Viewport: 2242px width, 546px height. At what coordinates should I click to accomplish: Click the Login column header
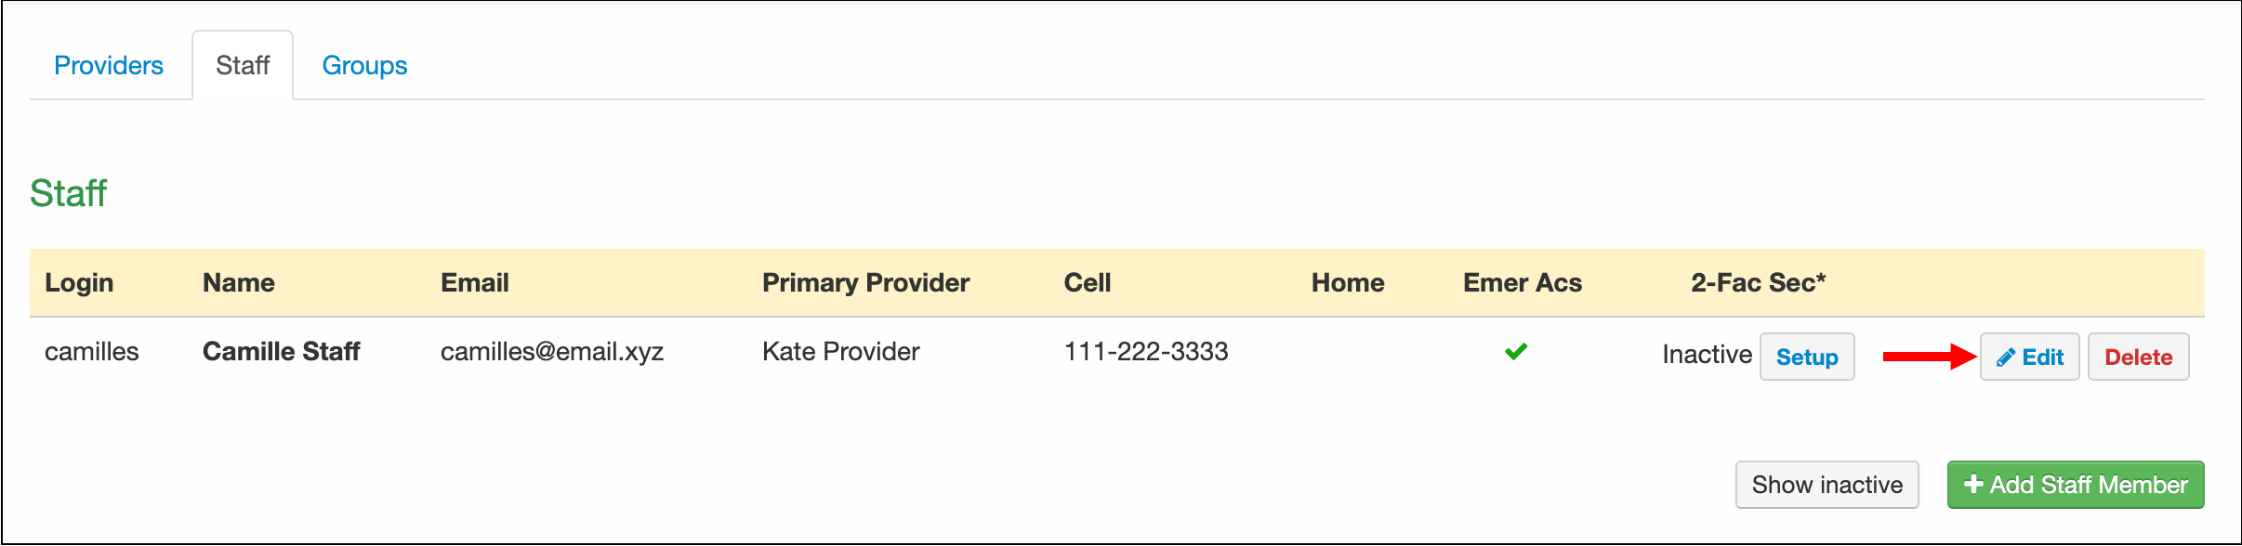coord(79,282)
